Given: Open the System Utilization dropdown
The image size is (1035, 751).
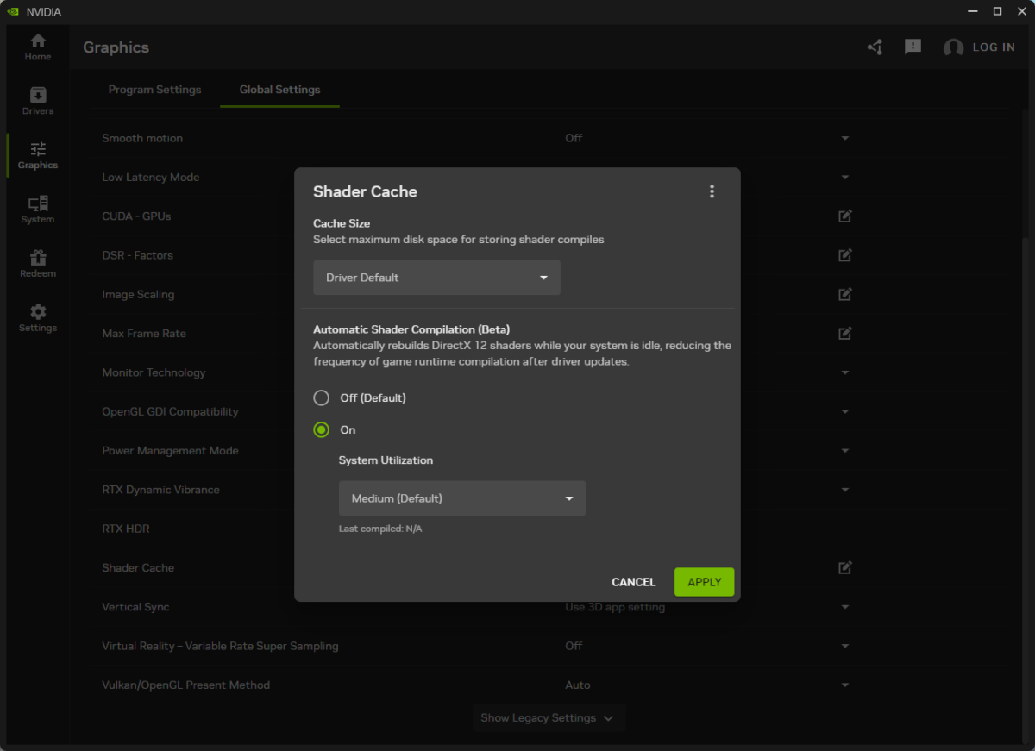Looking at the screenshot, I should pos(462,498).
